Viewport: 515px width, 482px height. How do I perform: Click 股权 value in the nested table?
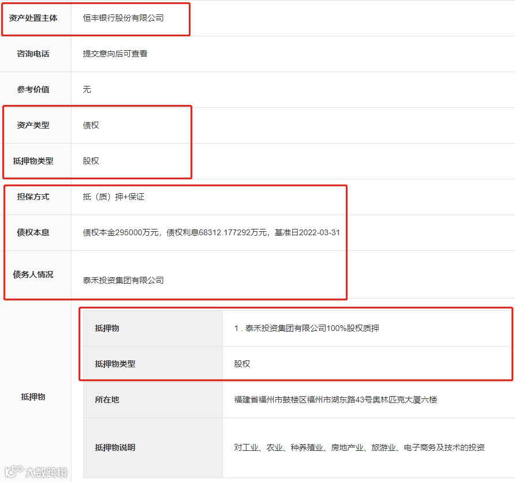[242, 364]
